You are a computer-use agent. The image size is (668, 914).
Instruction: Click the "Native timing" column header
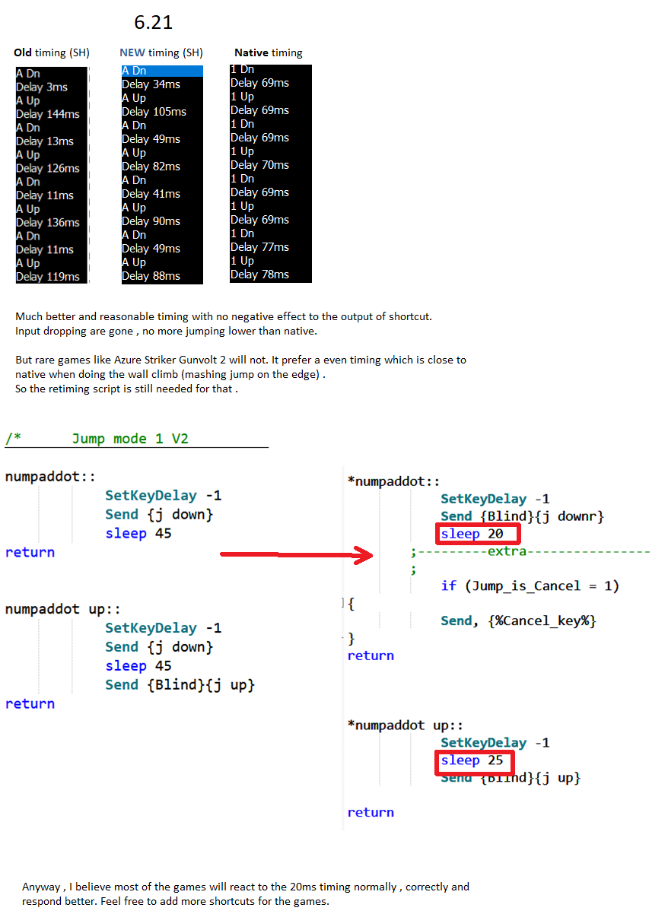pyautogui.click(x=269, y=52)
